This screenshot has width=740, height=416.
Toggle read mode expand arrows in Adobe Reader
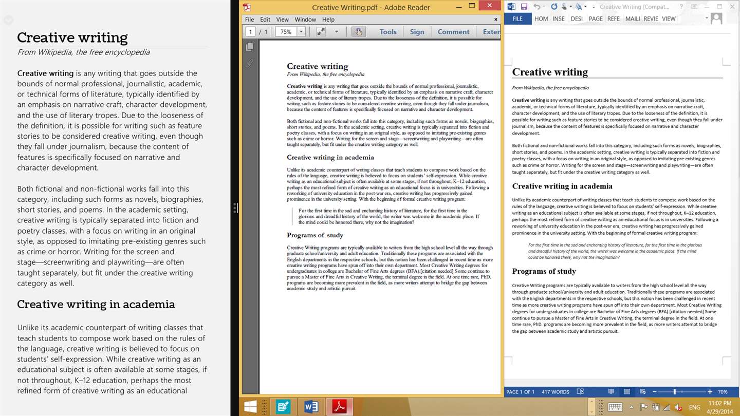pos(321,31)
